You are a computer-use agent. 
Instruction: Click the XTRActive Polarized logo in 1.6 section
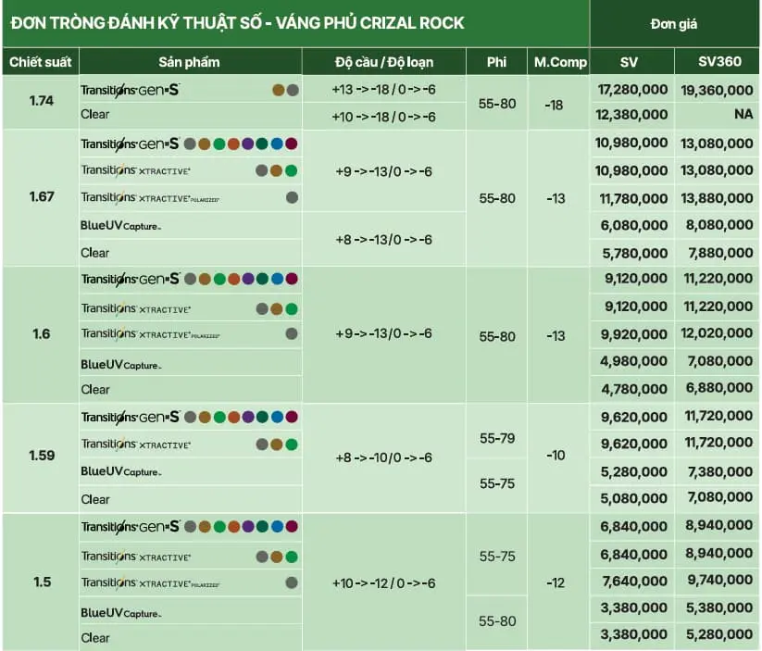pyautogui.click(x=150, y=334)
